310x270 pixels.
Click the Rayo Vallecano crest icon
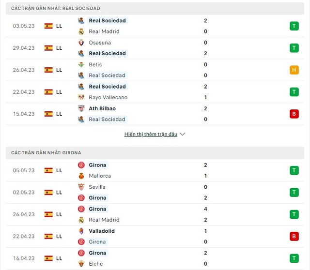81,97
